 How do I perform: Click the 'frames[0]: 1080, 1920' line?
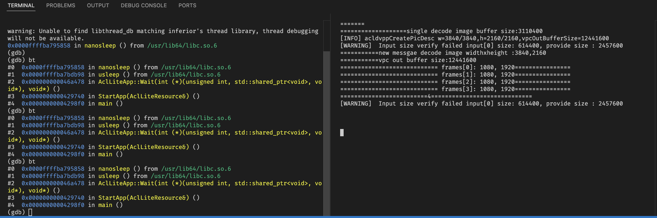pos(455,67)
